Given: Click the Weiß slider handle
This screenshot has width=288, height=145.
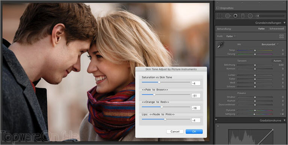Looking at the screenshot, I should pos(255,83).
